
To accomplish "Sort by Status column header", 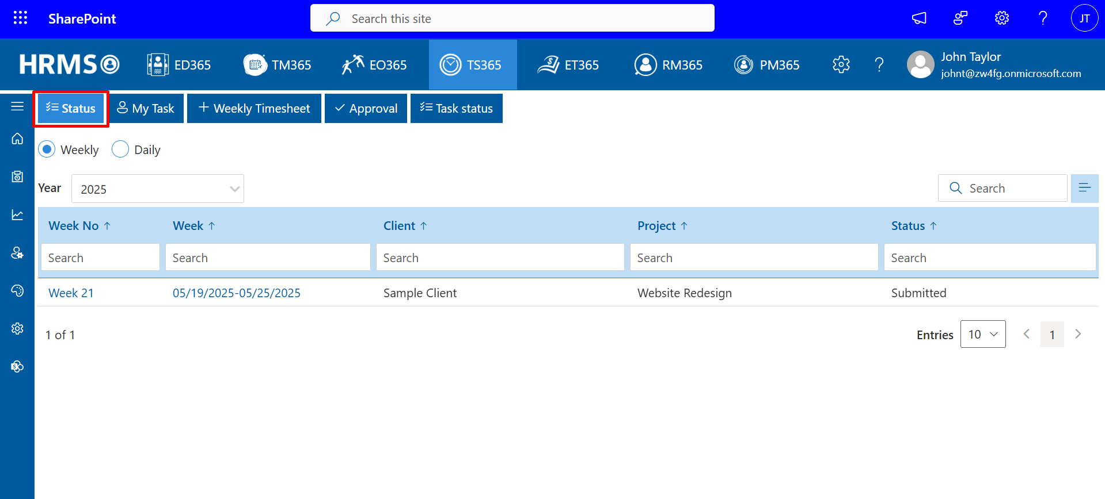I will tap(914, 226).
